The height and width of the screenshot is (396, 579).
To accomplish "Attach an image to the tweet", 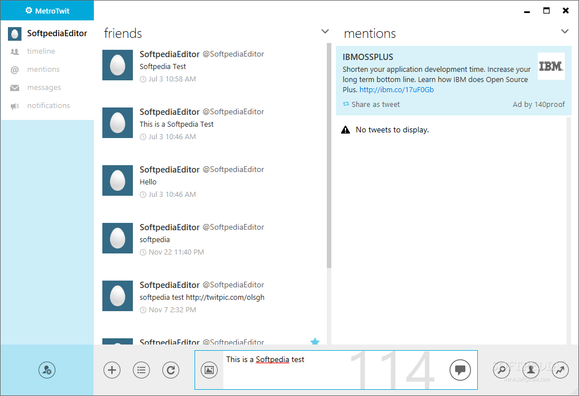I will click(209, 370).
